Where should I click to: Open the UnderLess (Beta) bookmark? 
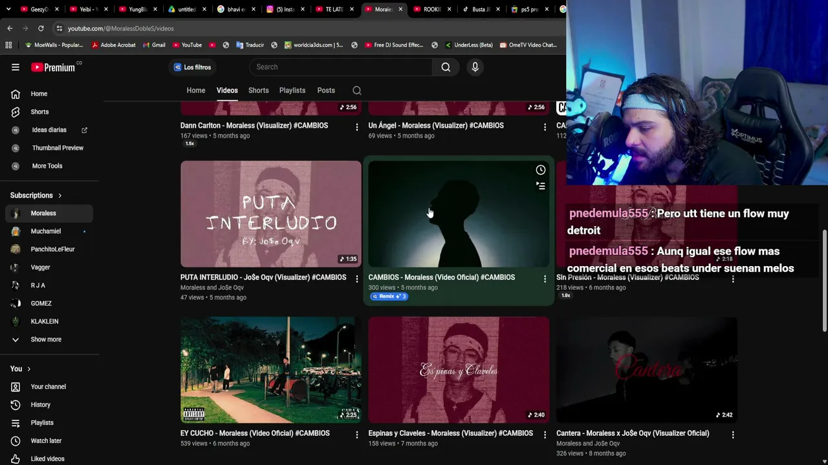point(468,45)
